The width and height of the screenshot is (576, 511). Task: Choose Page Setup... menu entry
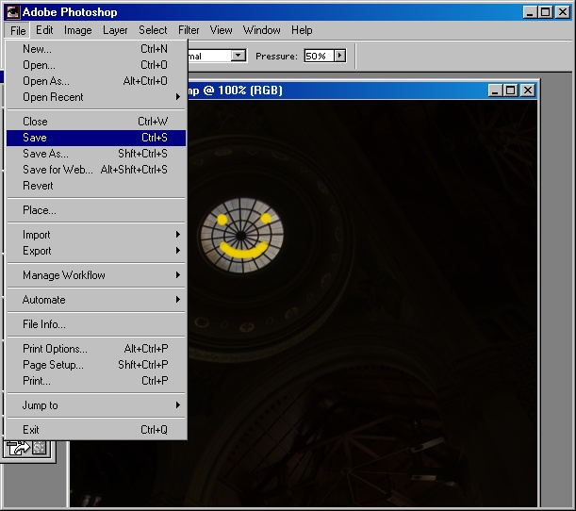96,365
